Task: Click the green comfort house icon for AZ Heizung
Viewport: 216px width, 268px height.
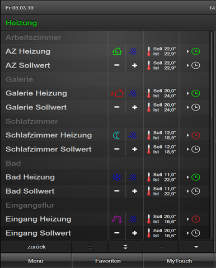Action: (x=117, y=51)
